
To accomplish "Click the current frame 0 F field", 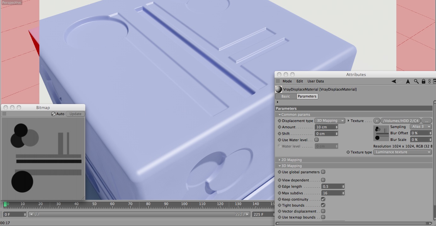I will click(15, 214).
